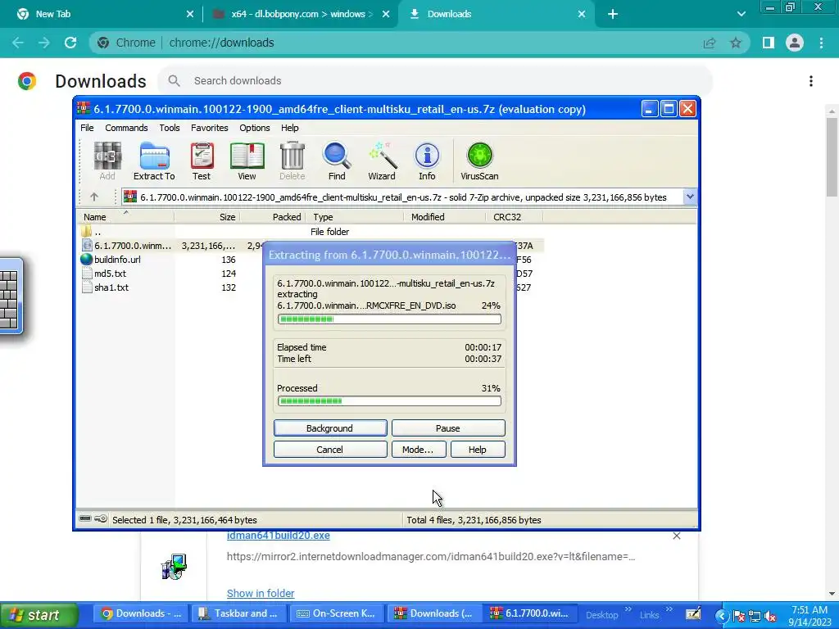
Task: Sort by the Name column header
Action: [x=126, y=216]
